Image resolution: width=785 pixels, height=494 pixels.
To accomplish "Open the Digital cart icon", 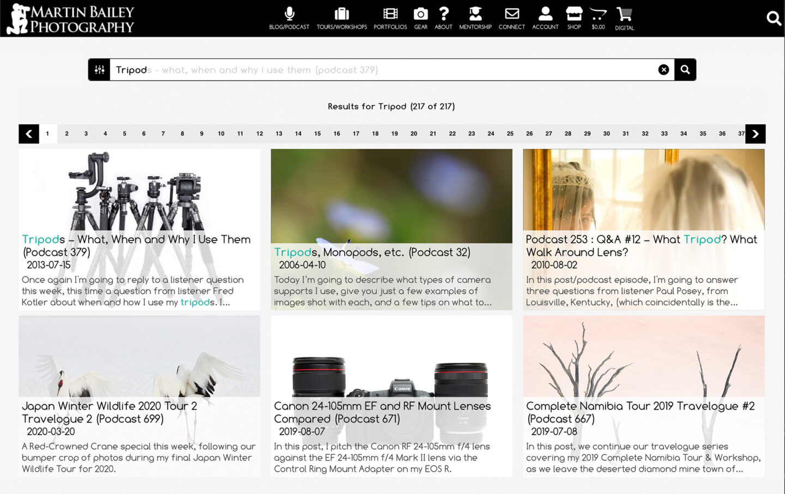I will point(624,15).
